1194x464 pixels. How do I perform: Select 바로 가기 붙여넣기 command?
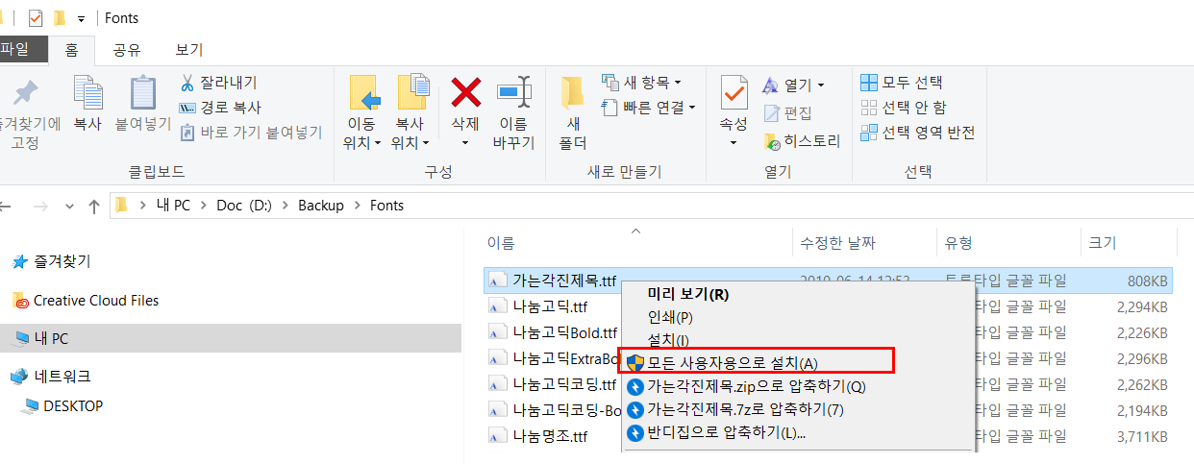click(251, 133)
